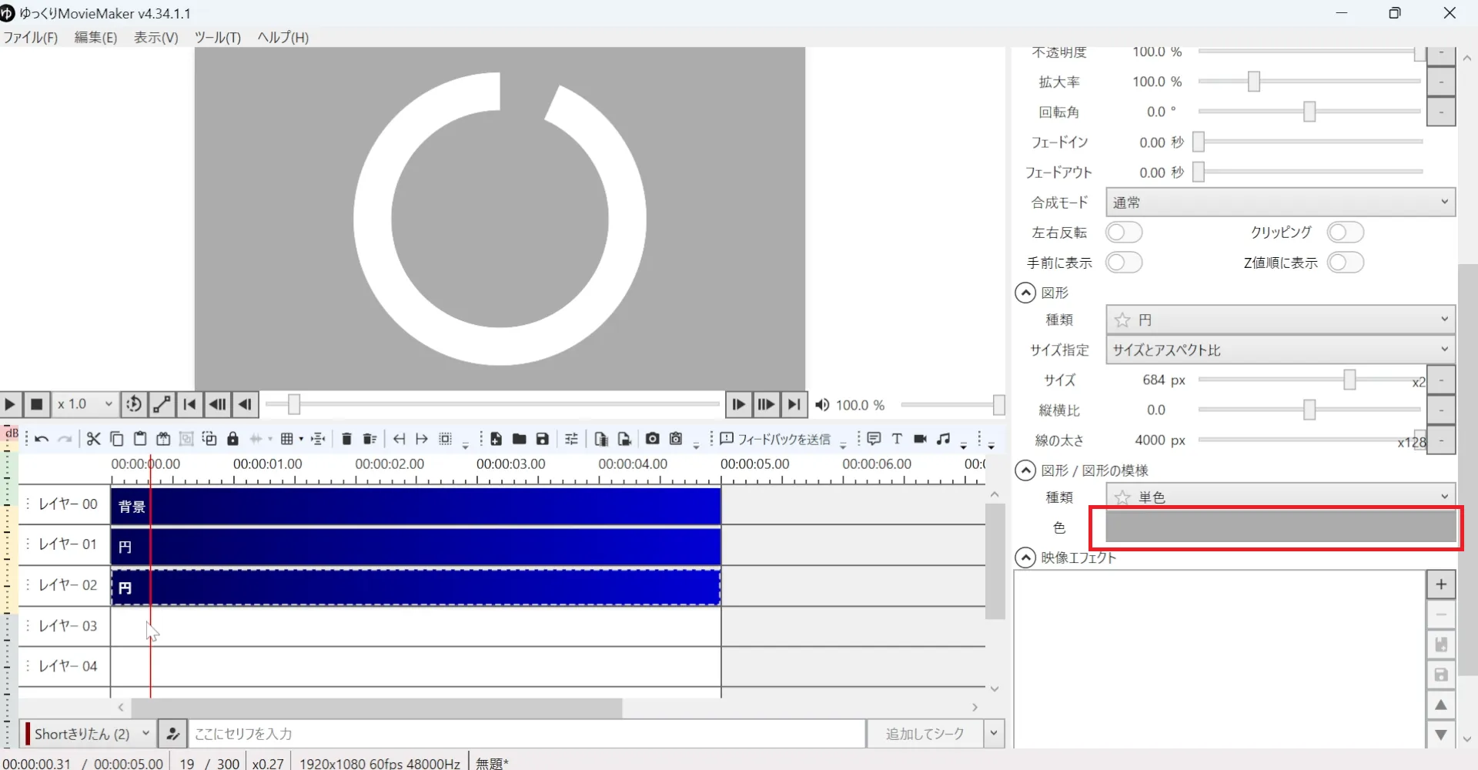Toggle the クリッピング switch
The height and width of the screenshot is (770, 1478).
click(x=1346, y=233)
